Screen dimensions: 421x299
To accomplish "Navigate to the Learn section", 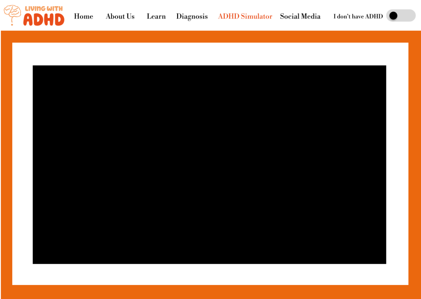I will [x=156, y=16].
